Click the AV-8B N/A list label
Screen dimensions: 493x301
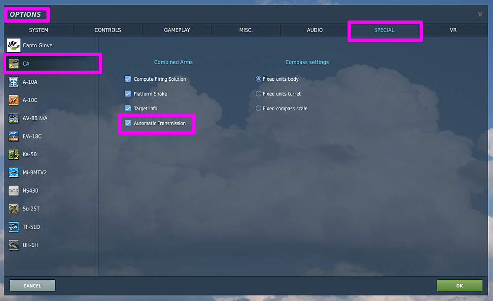coord(35,118)
